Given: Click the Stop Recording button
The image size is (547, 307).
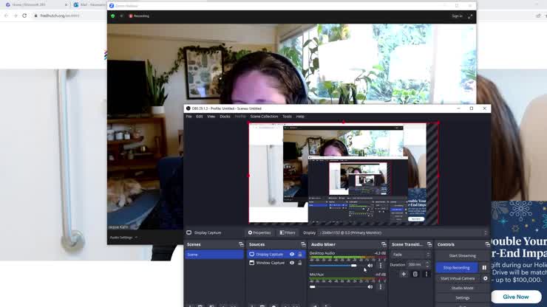Looking at the screenshot, I should pos(456,268).
